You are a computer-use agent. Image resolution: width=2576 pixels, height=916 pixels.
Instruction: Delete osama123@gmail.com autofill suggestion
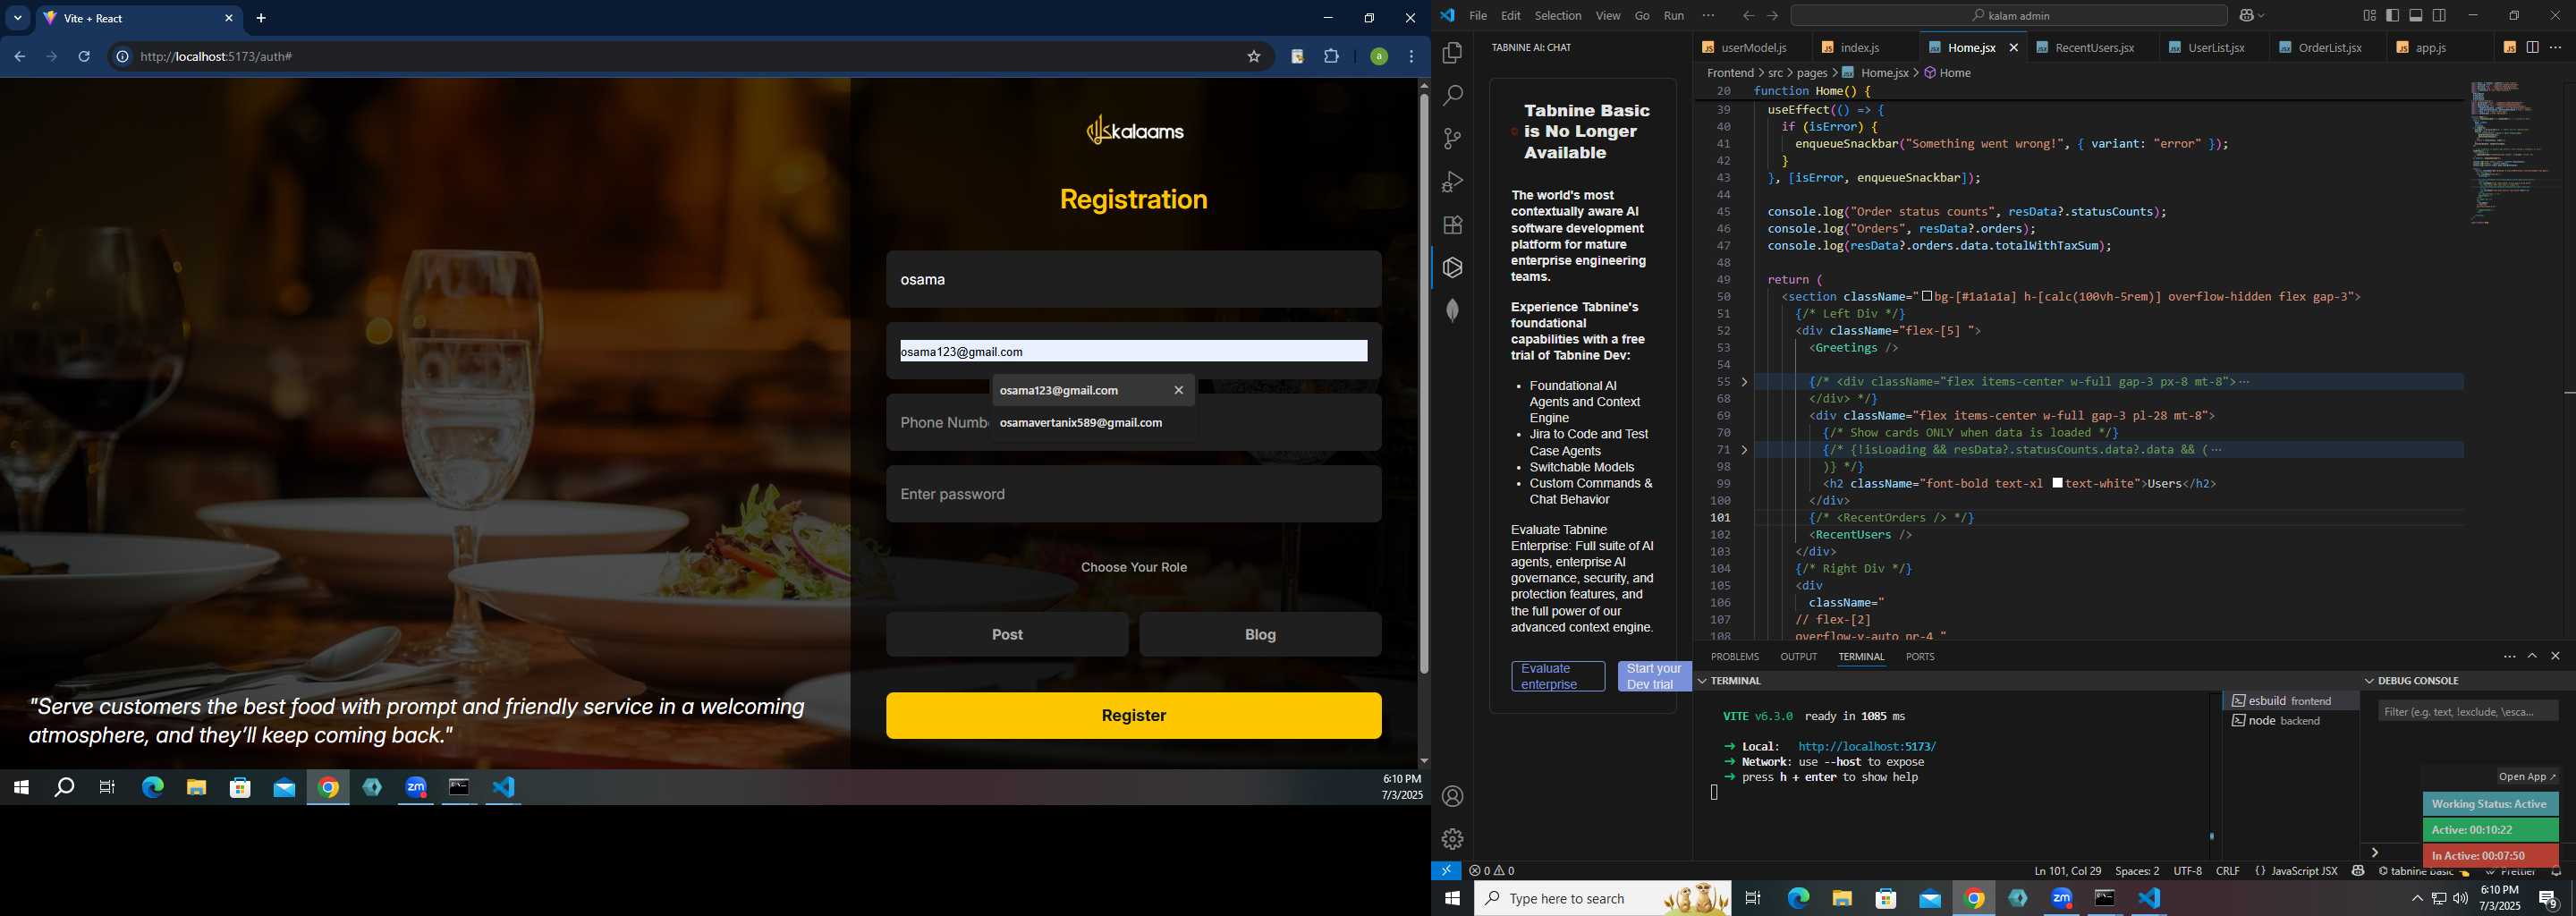1178,391
